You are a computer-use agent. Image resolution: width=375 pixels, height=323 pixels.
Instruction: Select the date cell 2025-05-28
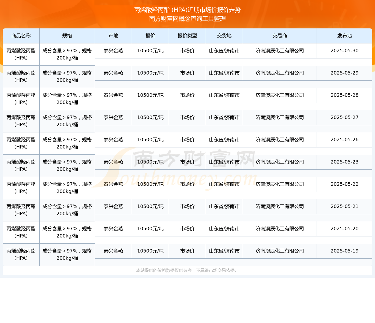point(345,95)
